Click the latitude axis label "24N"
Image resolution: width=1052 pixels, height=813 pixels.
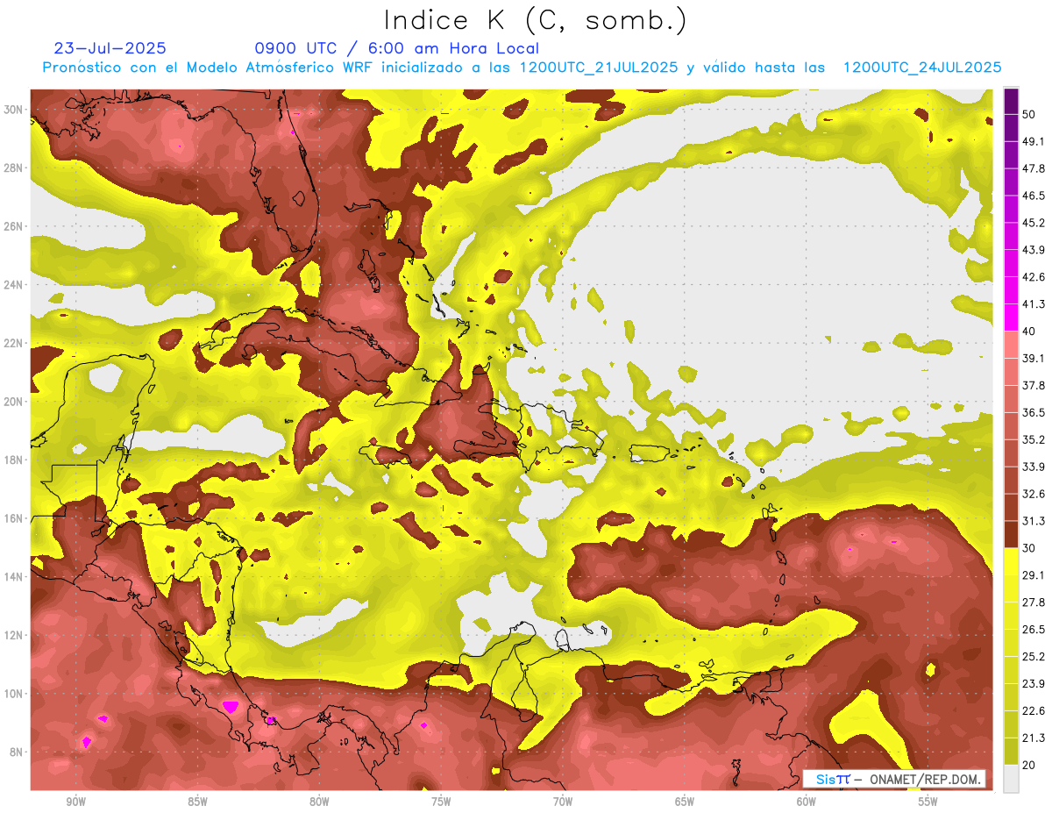(13, 285)
